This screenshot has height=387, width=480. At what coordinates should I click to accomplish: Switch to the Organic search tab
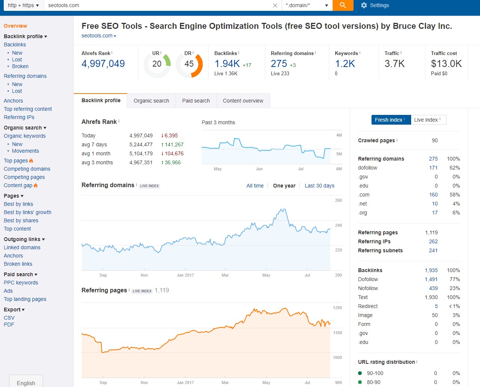[151, 101]
